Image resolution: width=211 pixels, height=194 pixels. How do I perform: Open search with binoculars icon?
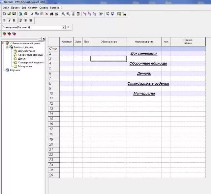pyautogui.click(x=52, y=14)
